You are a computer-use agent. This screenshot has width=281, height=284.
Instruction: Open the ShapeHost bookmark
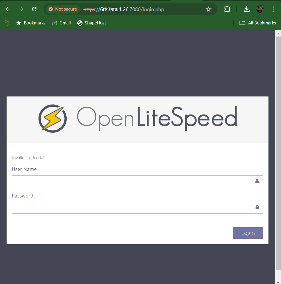(x=92, y=23)
